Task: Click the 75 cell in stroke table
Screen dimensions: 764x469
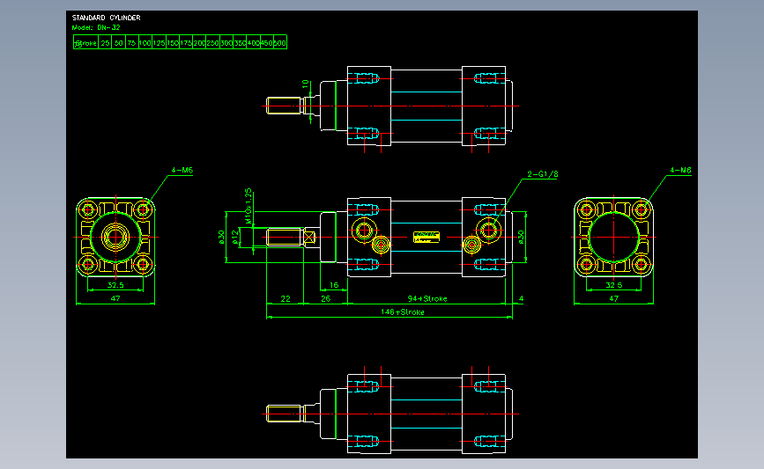Action: click(x=131, y=43)
